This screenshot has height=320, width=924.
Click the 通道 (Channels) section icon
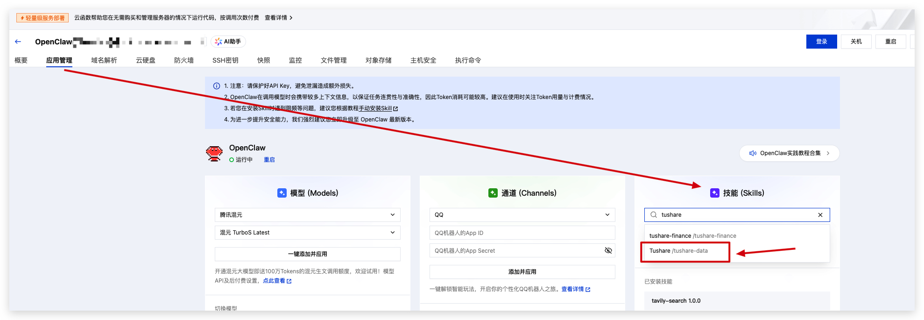[x=493, y=193]
